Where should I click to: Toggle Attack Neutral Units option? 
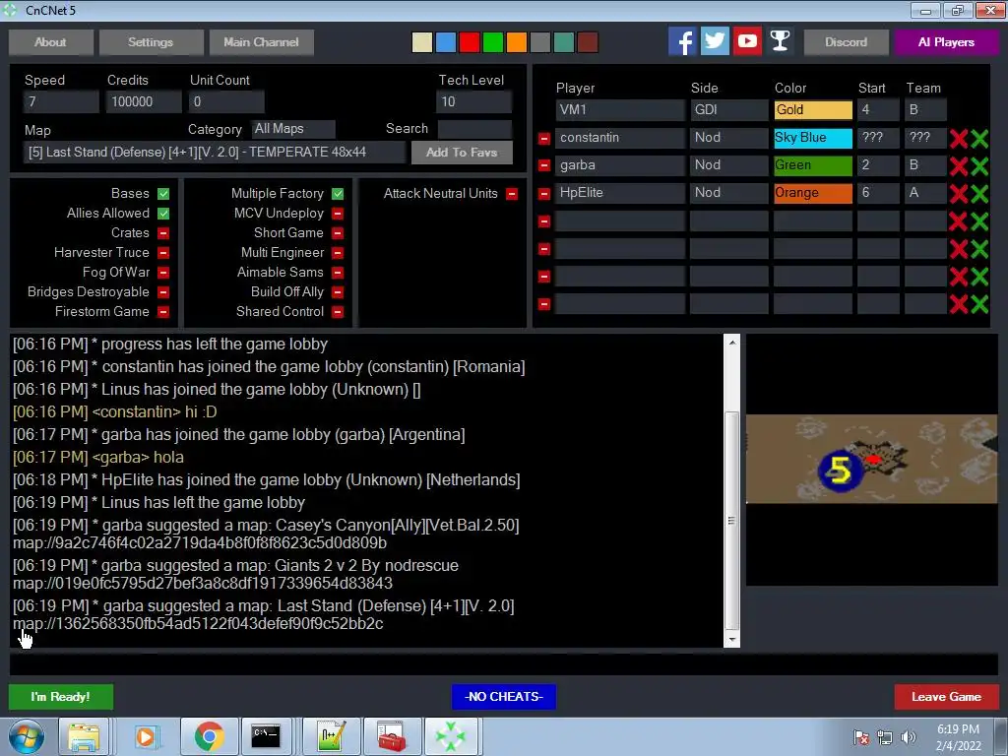point(512,194)
